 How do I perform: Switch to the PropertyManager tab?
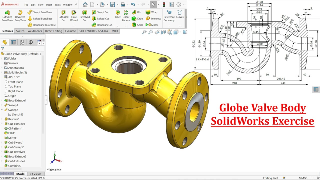click(x=13, y=42)
